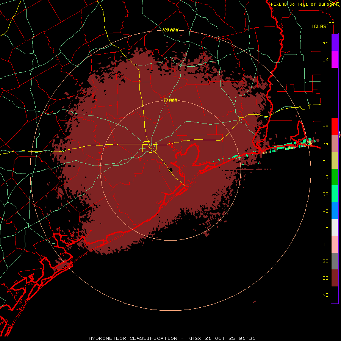The image size is (341, 341).
Task: Click the 'BI' legend label
Action: [325, 278]
